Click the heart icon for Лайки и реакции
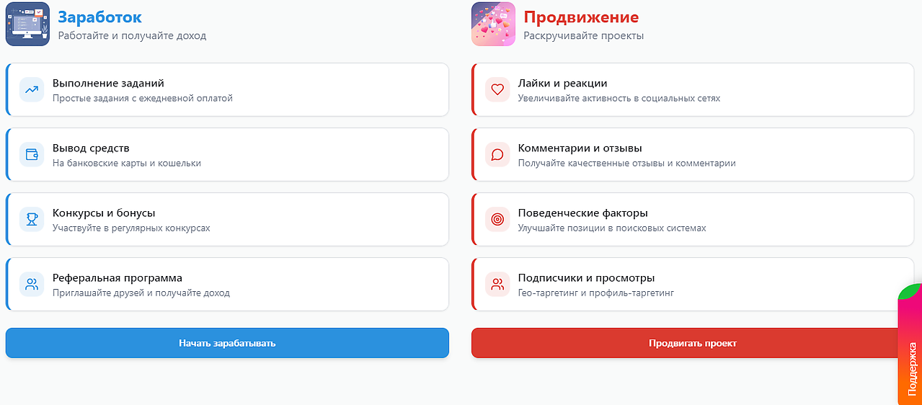This screenshot has width=922, height=405. coord(497,90)
